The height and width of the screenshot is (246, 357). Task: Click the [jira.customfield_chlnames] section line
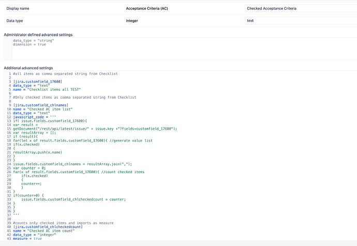tap(39, 105)
